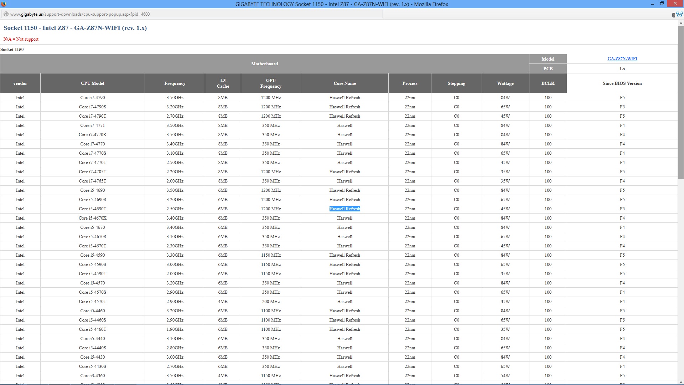Image resolution: width=684 pixels, height=385 pixels.
Task: Close the Firefox popup window
Action: point(675,4)
